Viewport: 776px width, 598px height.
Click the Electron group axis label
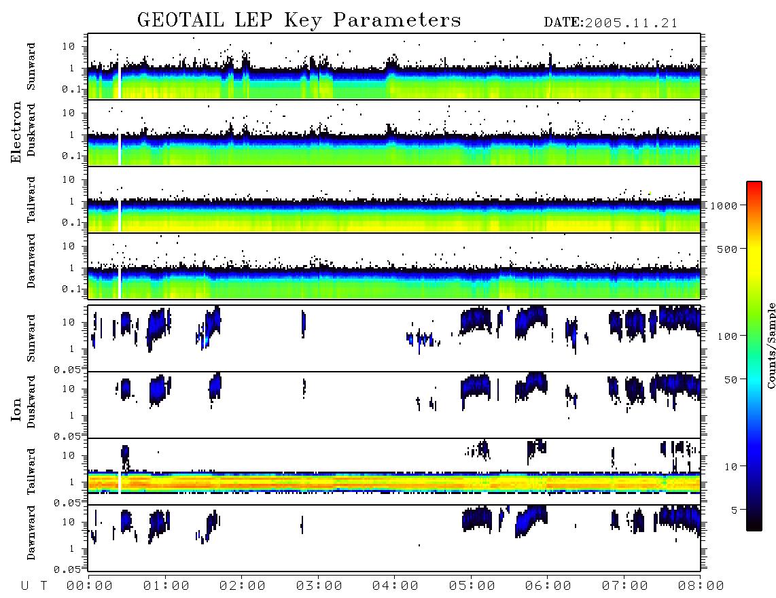click(x=16, y=132)
